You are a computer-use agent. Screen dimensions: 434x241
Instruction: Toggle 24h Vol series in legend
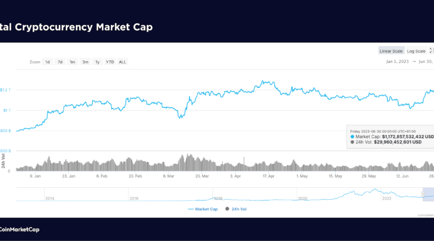pyautogui.click(x=239, y=208)
